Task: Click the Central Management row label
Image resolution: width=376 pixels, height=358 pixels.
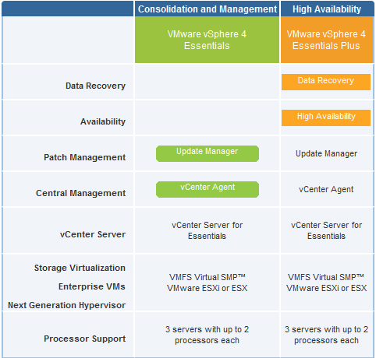Action: click(80, 193)
